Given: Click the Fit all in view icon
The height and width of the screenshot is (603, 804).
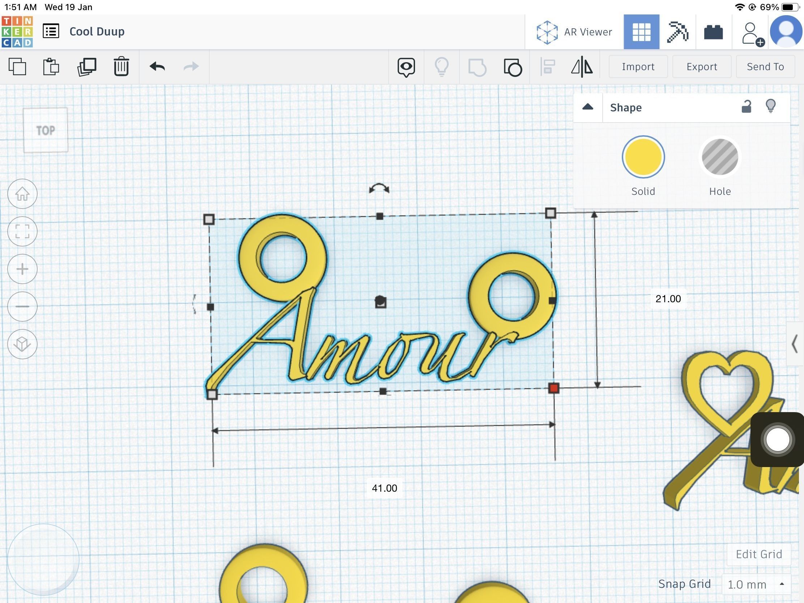Looking at the screenshot, I should click(22, 231).
